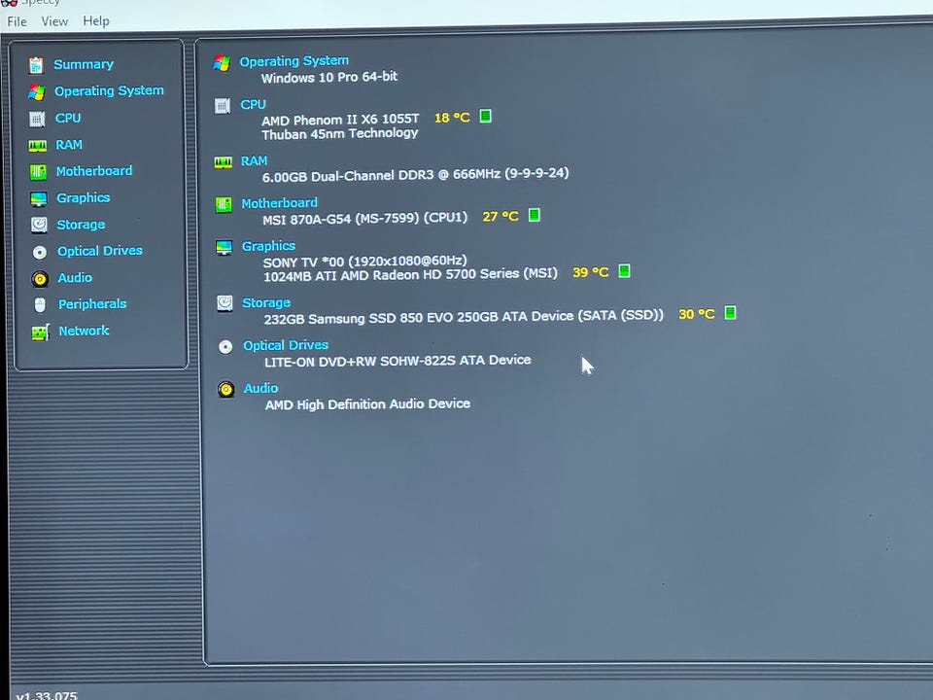This screenshot has width=933, height=700.
Task: Click Operating System heading link in summary
Action: 294,60
